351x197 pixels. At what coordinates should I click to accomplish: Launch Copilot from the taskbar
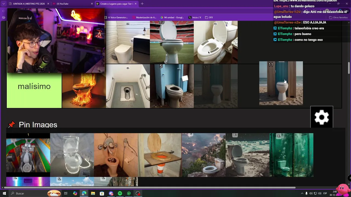(x=75, y=193)
